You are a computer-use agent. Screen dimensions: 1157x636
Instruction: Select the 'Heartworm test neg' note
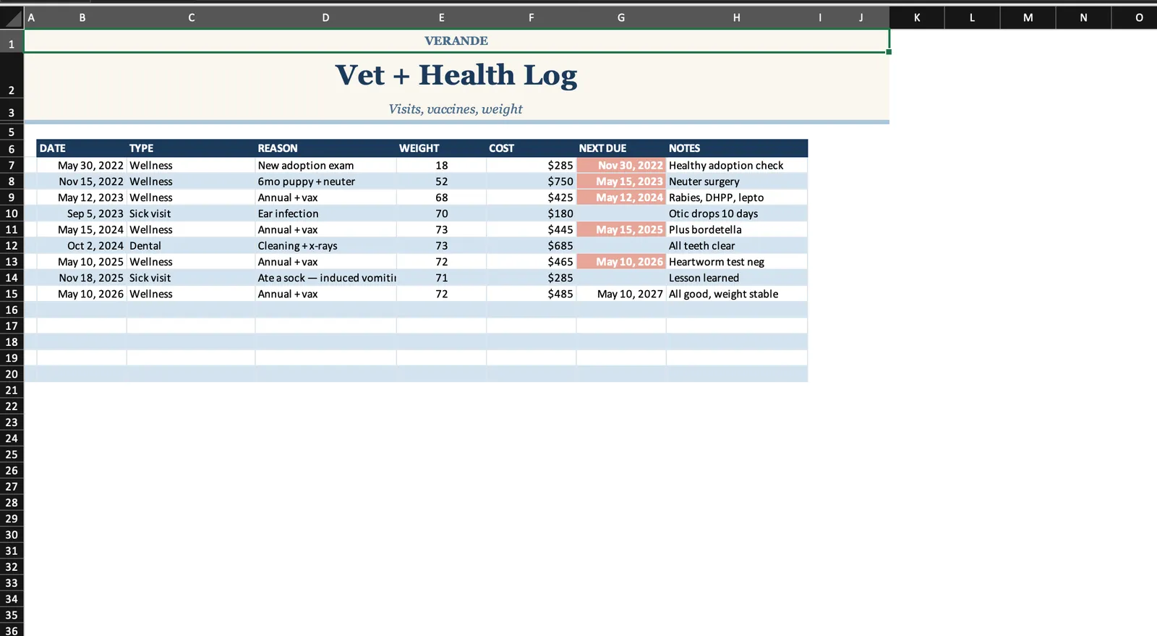coord(737,262)
